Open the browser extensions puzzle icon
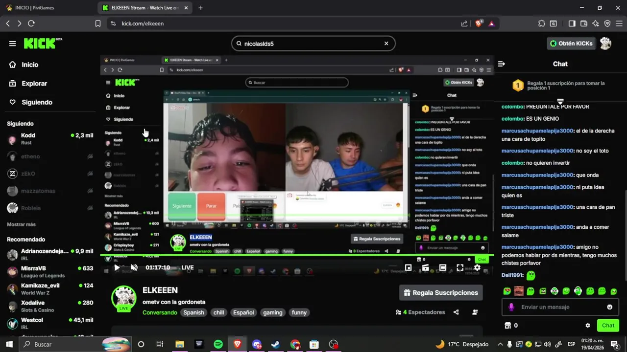The height and width of the screenshot is (352, 627). pyautogui.click(x=541, y=23)
